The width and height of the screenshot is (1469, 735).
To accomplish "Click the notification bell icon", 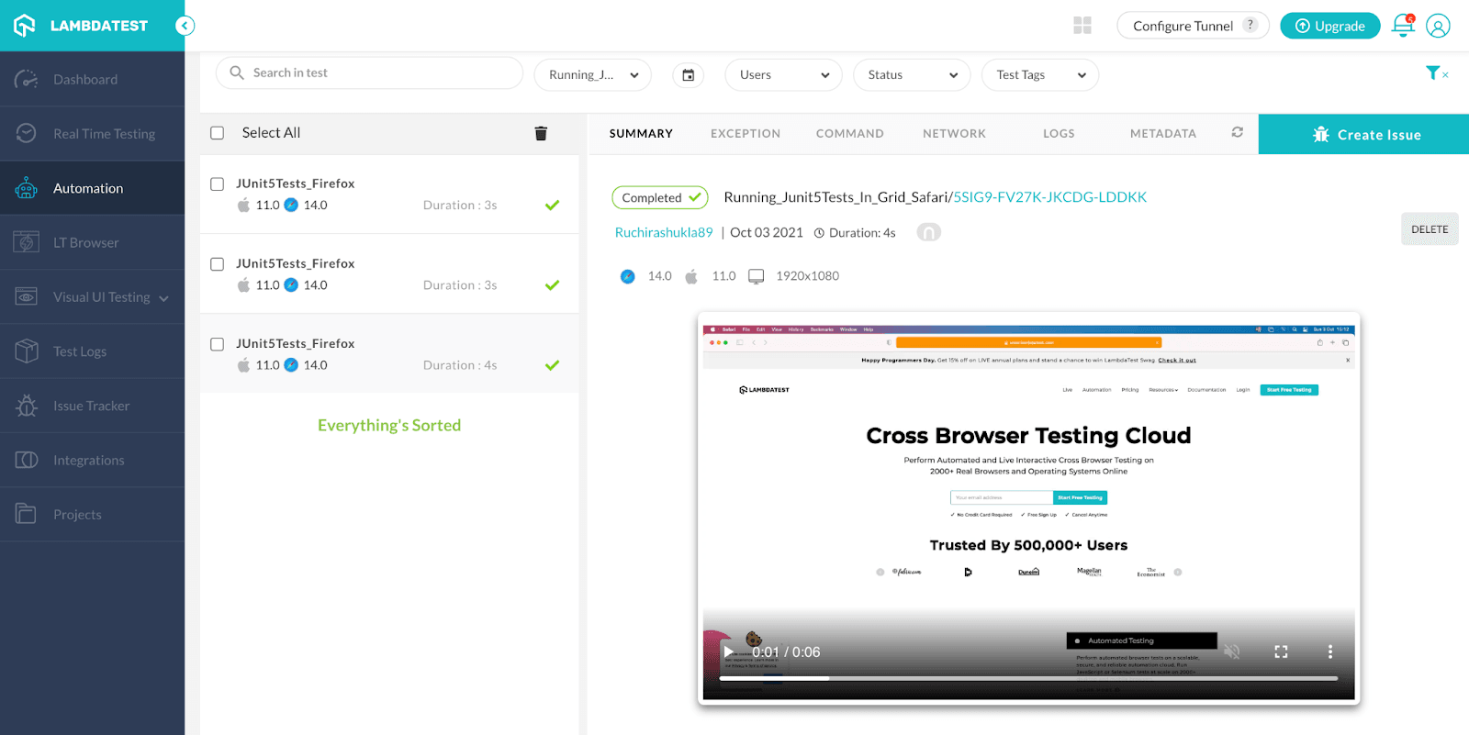I will 1402,26.
